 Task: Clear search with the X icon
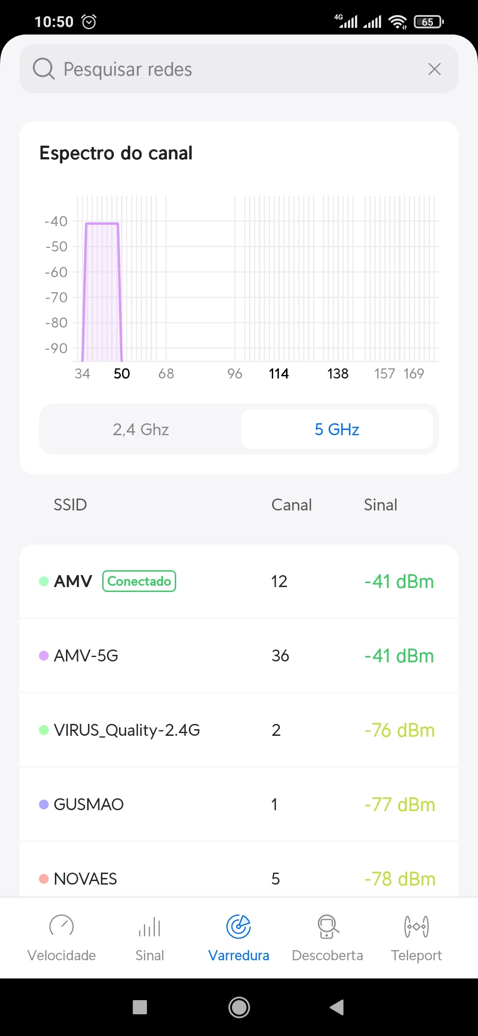pyautogui.click(x=434, y=69)
